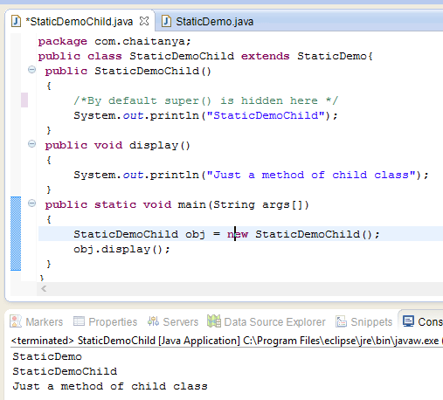Image resolution: width=443 pixels, height=400 pixels.
Task: Click console output line 'StaticDemoChild'
Action: tap(65, 371)
